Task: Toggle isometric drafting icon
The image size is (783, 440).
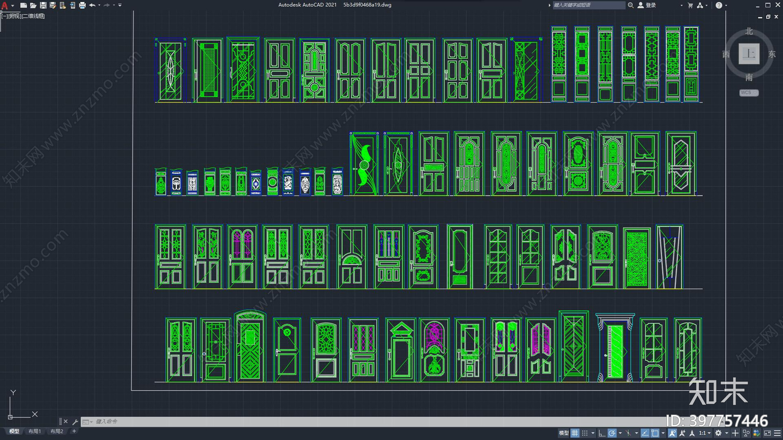Action: click(x=628, y=433)
